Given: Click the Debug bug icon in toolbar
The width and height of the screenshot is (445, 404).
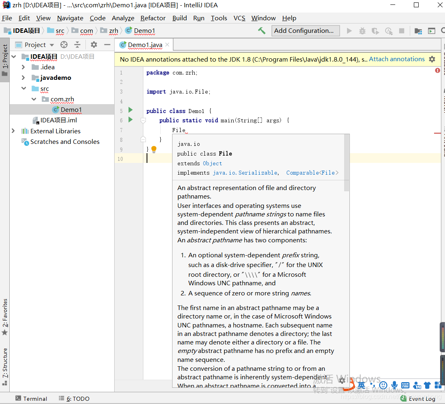Looking at the screenshot, I should pos(362,31).
